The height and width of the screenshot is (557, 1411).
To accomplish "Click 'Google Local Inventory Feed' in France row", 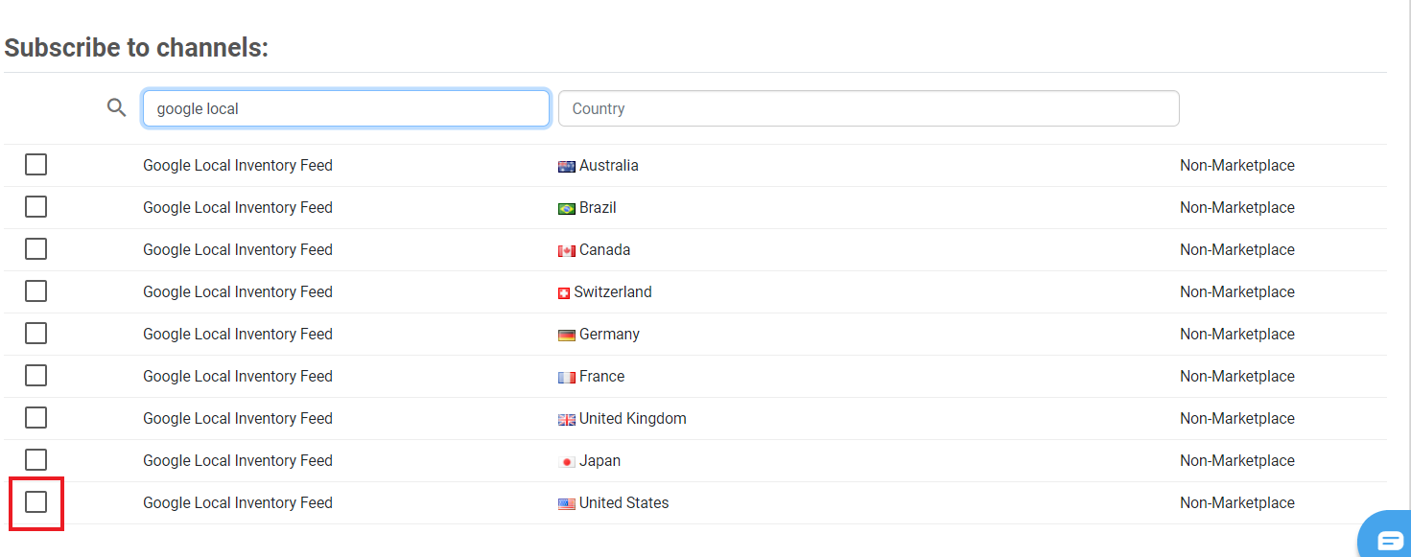I will click(x=238, y=376).
